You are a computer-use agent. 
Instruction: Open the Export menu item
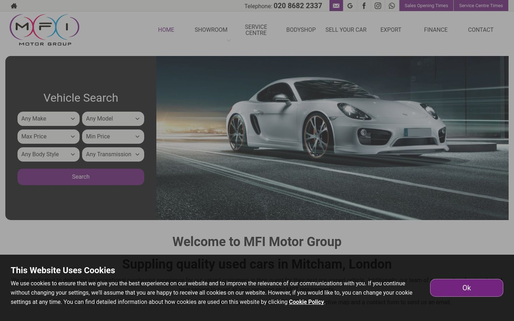(x=391, y=30)
